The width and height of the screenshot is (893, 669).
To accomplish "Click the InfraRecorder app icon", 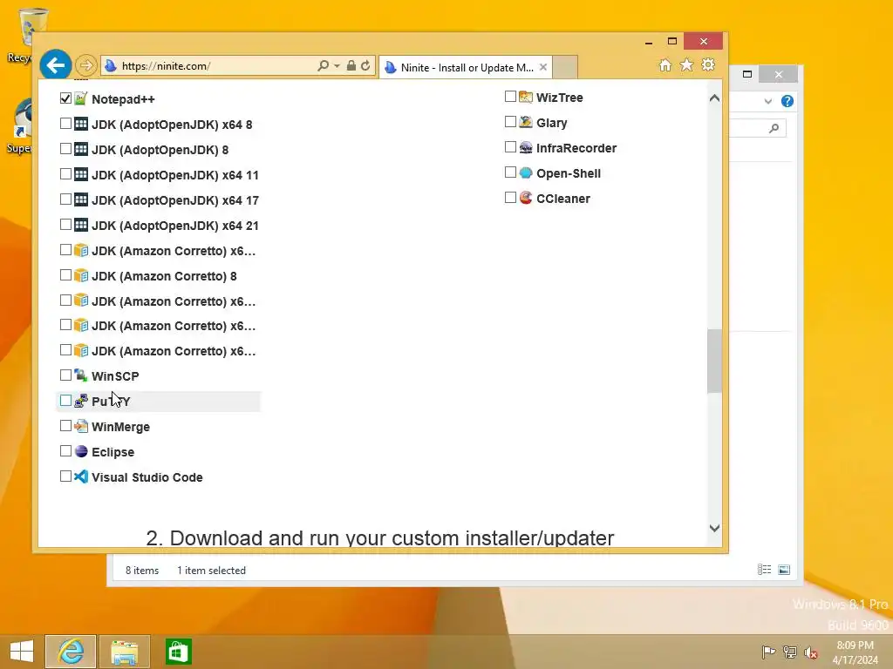I will pyautogui.click(x=526, y=147).
